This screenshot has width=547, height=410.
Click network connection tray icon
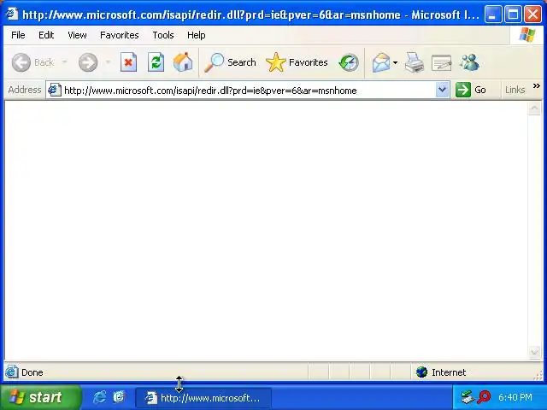point(468,396)
